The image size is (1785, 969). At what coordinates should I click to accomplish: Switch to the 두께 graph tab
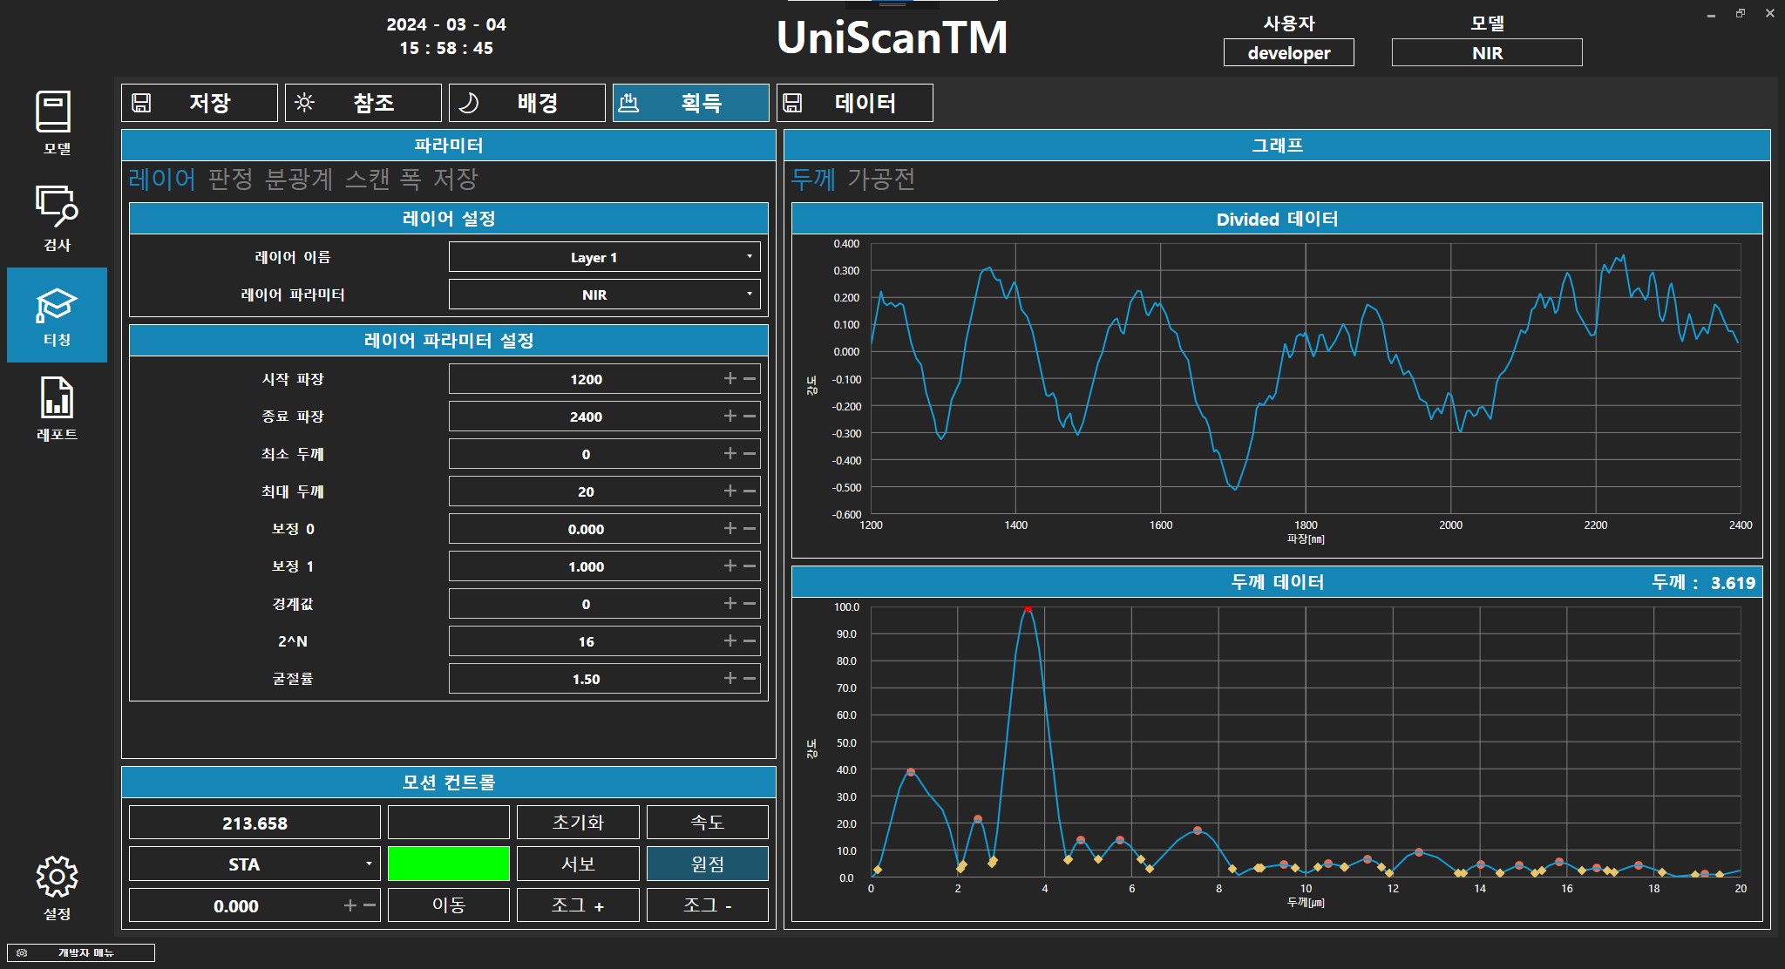[813, 179]
